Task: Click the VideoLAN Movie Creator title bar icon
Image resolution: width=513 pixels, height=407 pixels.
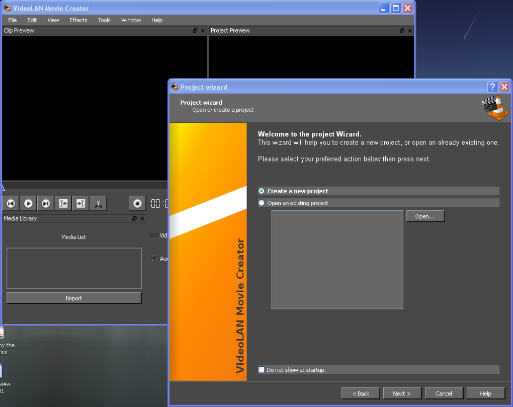Action: (7, 8)
